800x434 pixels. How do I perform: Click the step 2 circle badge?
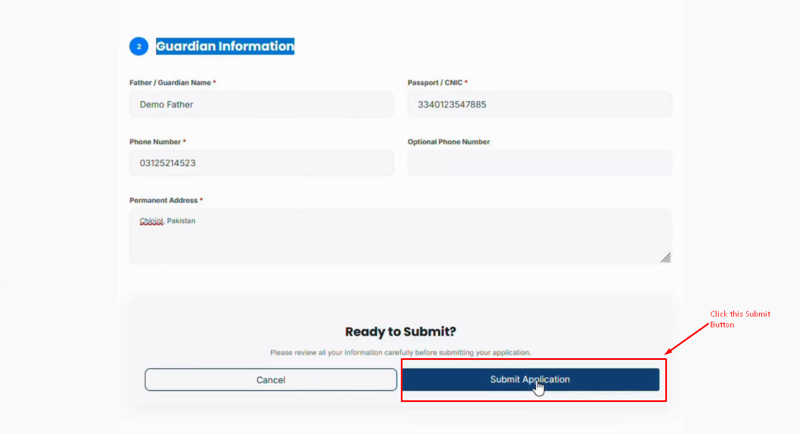139,47
